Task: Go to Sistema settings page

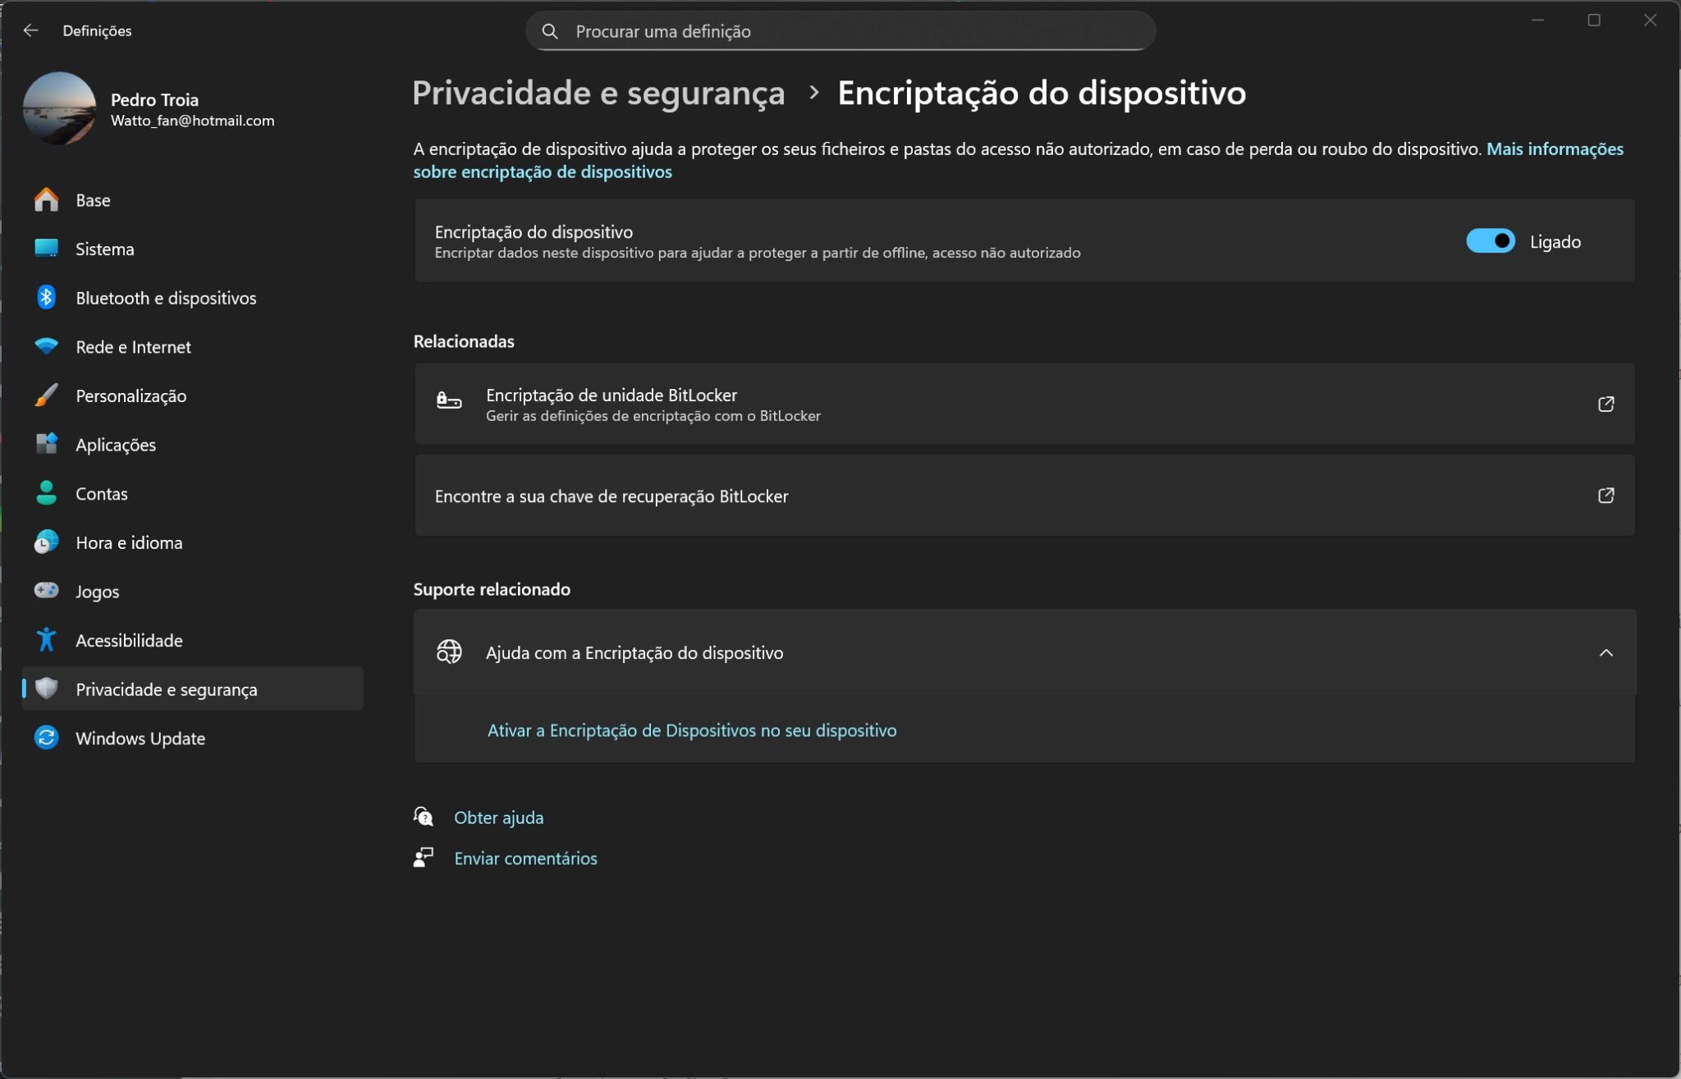Action: 104,249
